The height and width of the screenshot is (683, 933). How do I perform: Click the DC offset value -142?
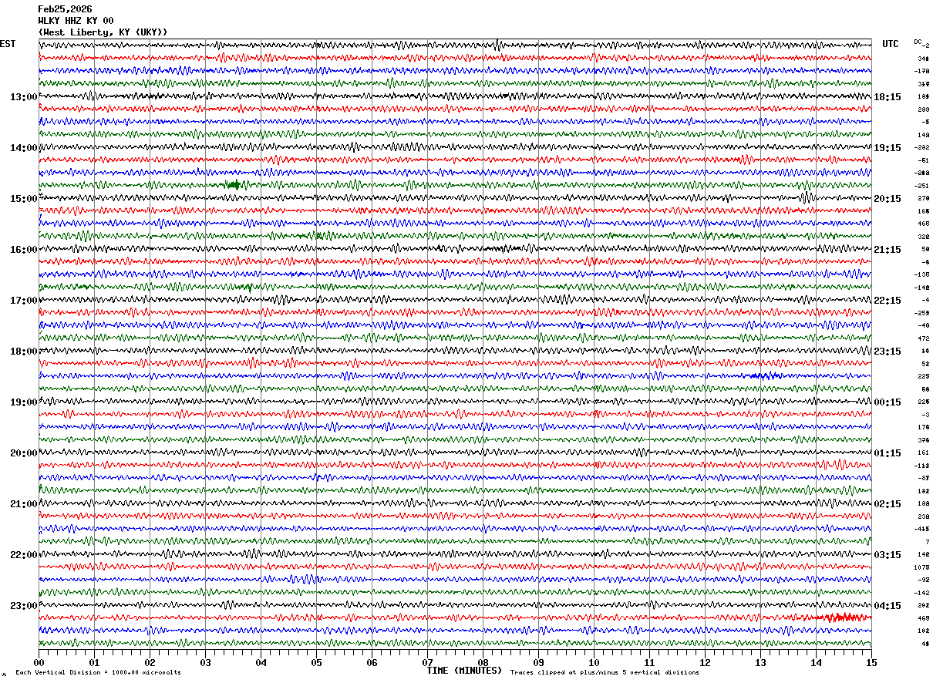922,593
